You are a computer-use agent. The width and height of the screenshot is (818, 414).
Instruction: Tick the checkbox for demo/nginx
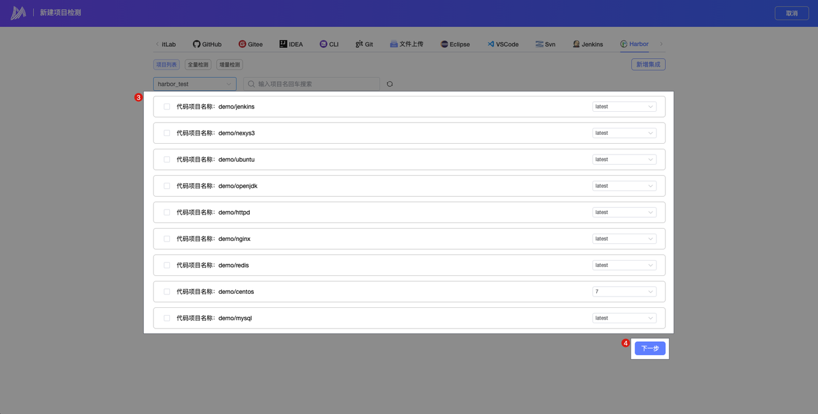click(167, 239)
